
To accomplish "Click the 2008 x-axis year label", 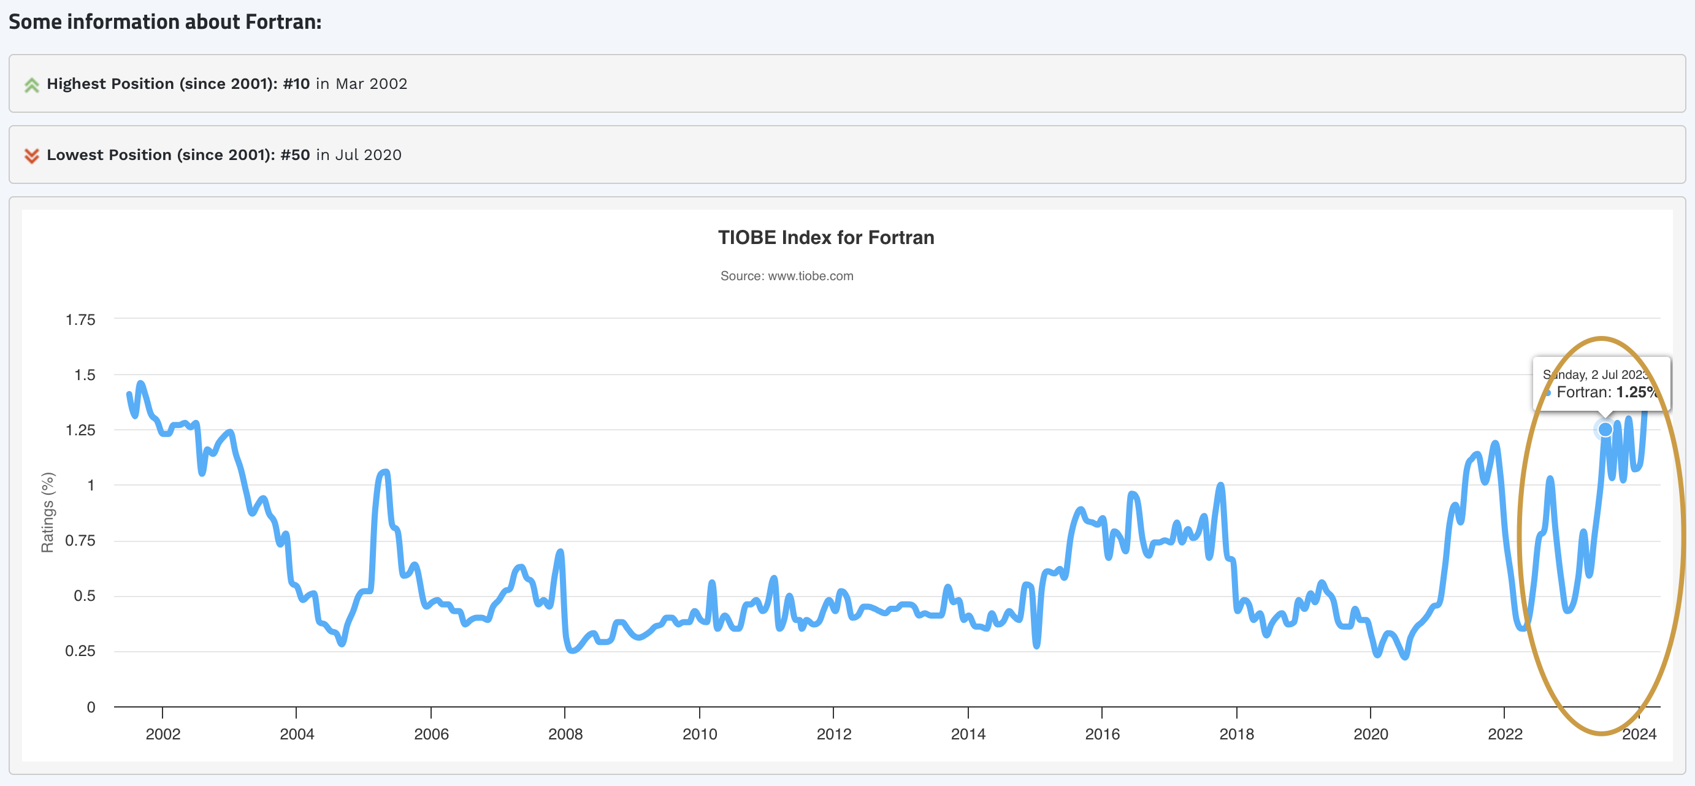I will click(x=565, y=734).
